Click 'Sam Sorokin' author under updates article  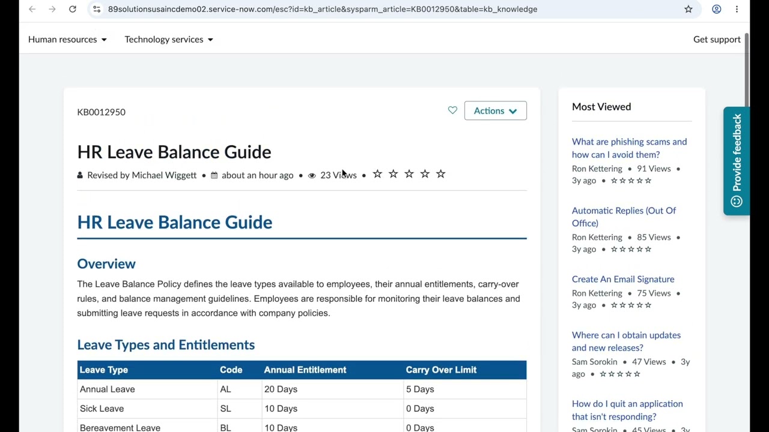pyautogui.click(x=595, y=362)
